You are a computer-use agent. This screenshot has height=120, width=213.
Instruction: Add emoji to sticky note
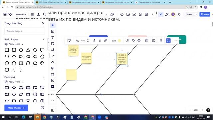(139, 41)
